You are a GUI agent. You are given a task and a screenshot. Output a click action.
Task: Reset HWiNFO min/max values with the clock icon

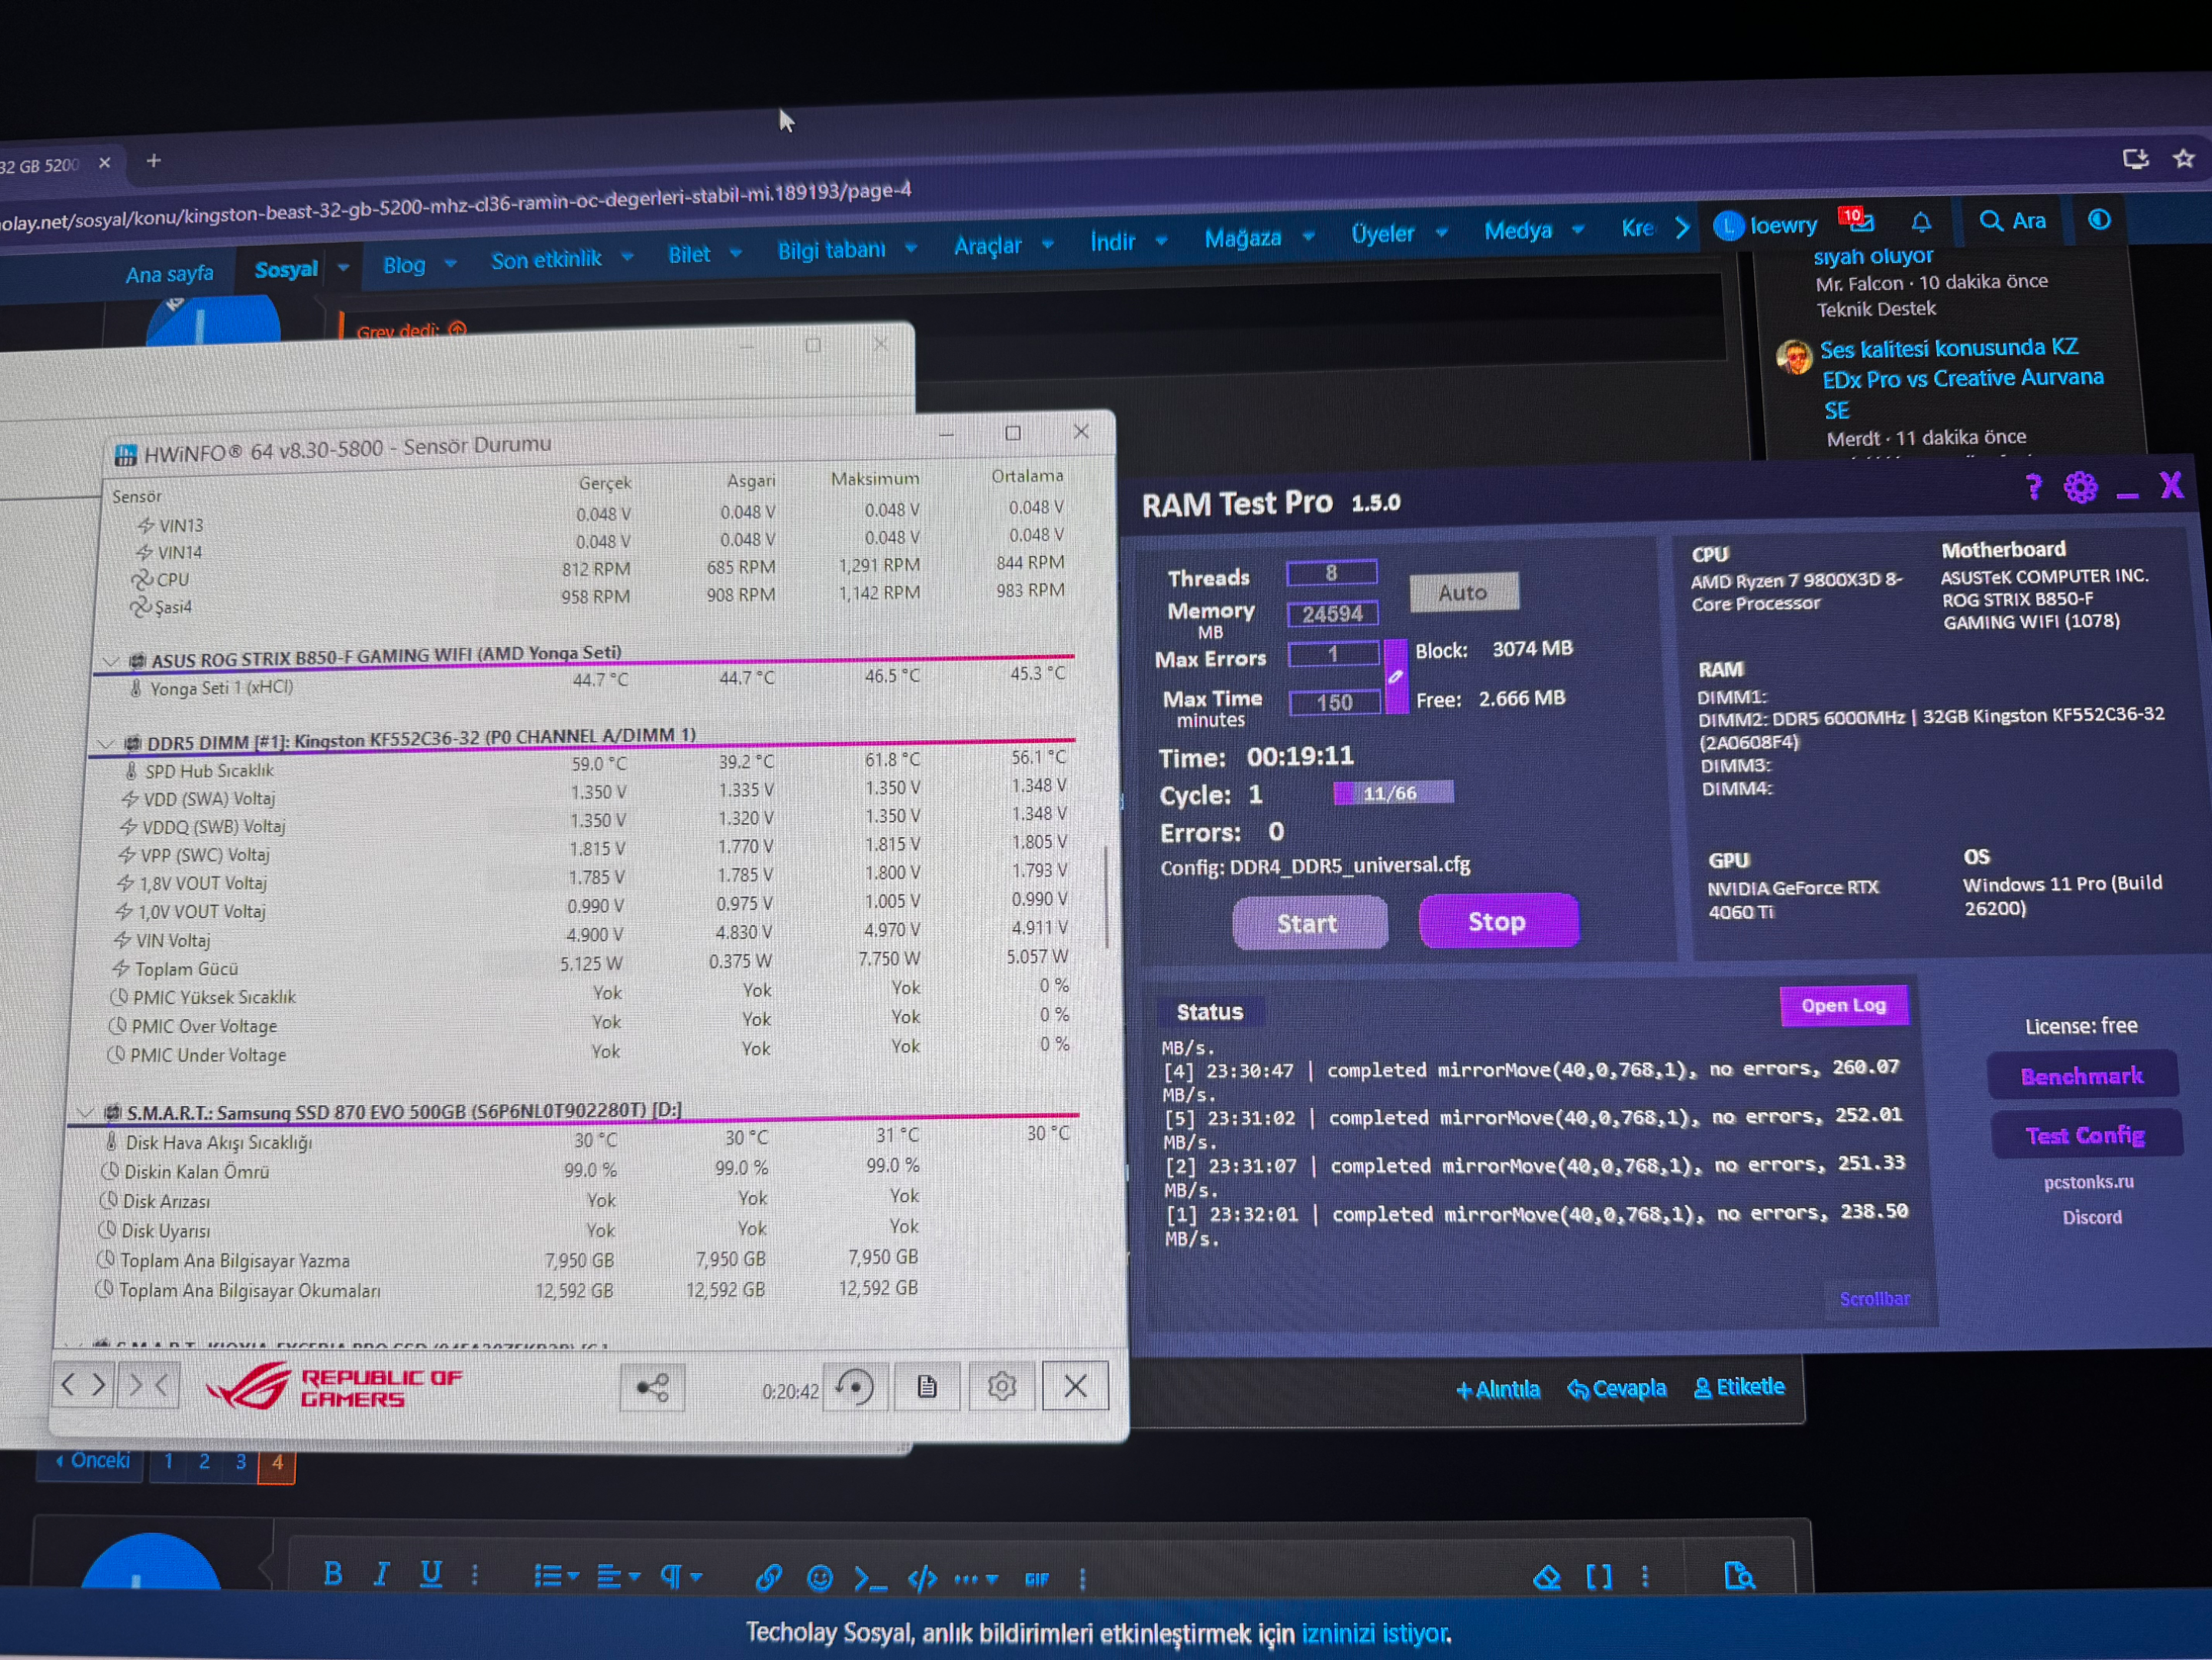(x=854, y=1387)
